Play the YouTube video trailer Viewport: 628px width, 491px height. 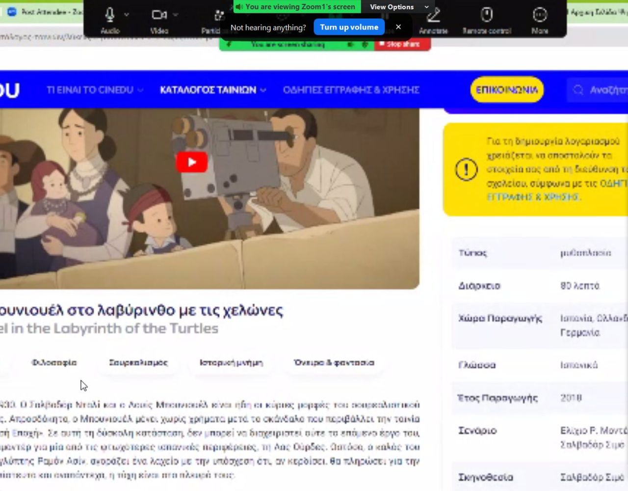click(x=191, y=162)
